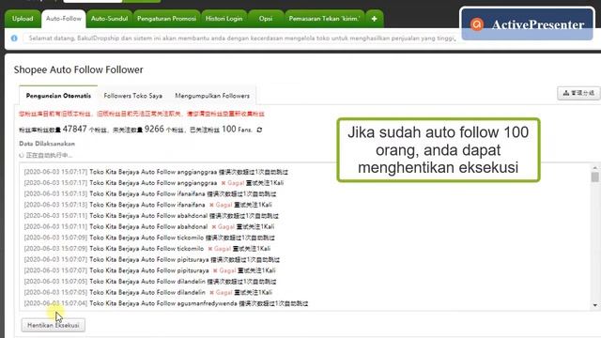Viewport: 601px width, 338px height.
Task: Click the Shopee Auto Follow Follower heading
Action: point(78,69)
